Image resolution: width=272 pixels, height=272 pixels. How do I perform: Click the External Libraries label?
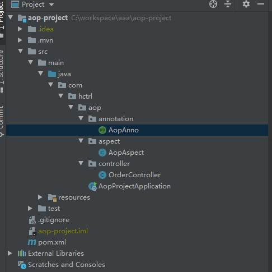coord(56,253)
